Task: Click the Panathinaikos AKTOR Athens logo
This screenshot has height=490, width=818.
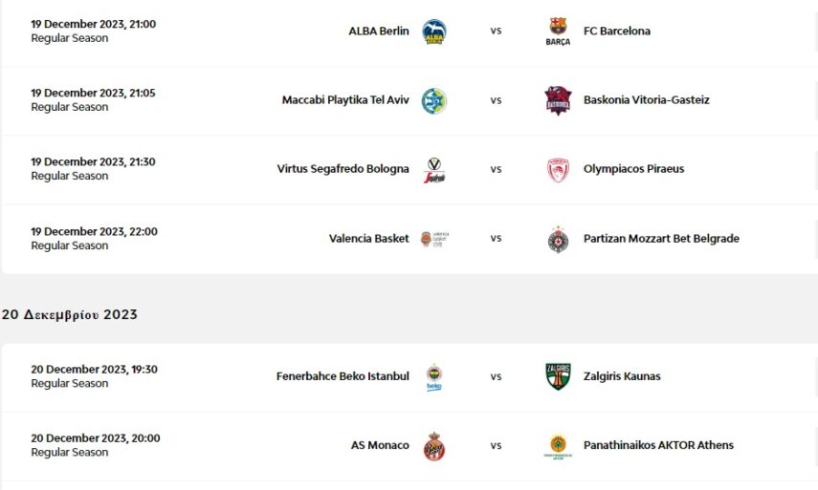Action: [558, 446]
